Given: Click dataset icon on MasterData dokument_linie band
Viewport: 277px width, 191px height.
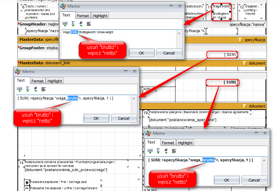Looking at the screenshot, I should tap(245, 63).
